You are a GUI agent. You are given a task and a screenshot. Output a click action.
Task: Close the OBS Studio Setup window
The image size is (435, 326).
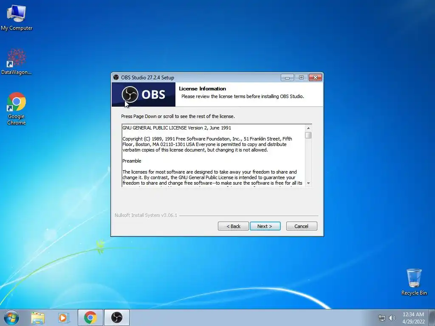click(316, 78)
